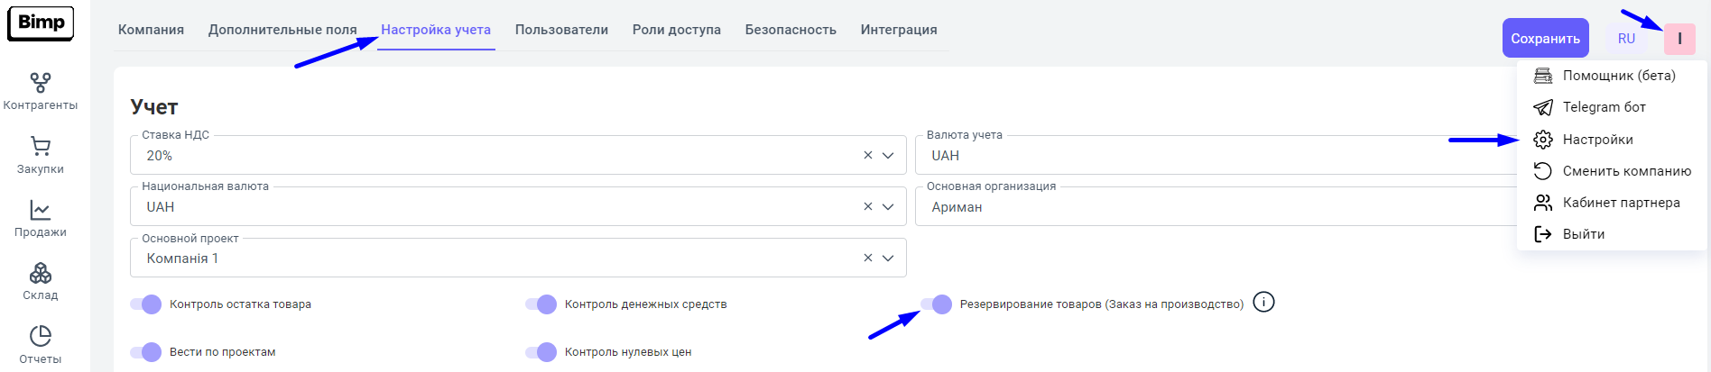Clear the Основной проект selection
The width and height of the screenshot is (1711, 372).
coord(867,259)
